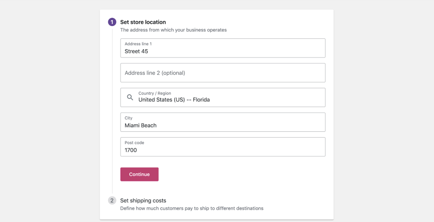434x222 pixels.
Task: Click the search magnifier icon in Country field
Action: [x=130, y=97]
